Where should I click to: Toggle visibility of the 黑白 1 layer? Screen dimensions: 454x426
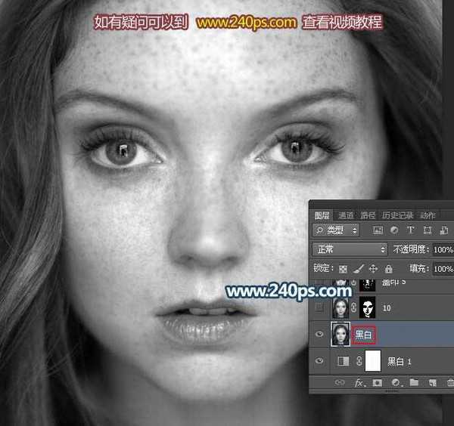(x=319, y=361)
